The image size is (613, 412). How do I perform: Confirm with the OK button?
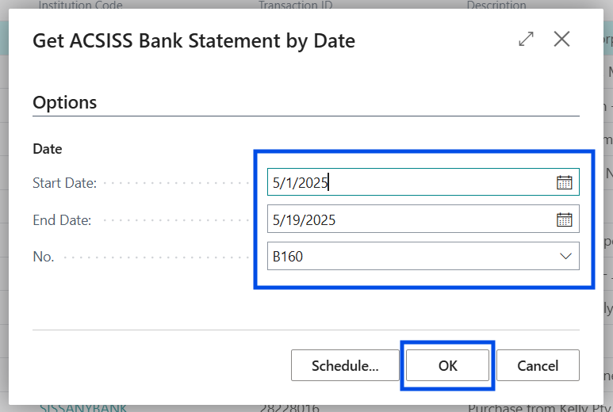click(448, 365)
